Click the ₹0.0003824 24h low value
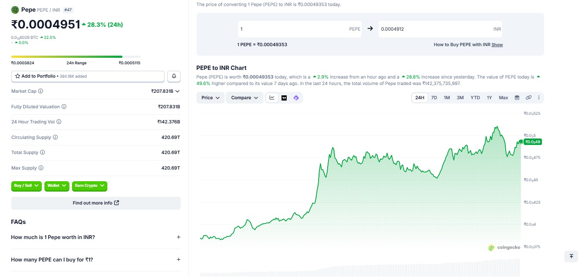Image resolution: width=582 pixels, height=277 pixels. coord(22,63)
